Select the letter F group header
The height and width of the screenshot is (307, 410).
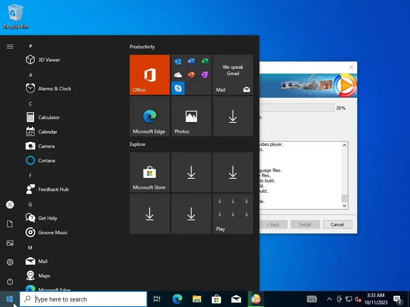[x=30, y=176]
